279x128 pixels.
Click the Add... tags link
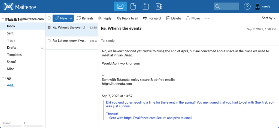11,85
